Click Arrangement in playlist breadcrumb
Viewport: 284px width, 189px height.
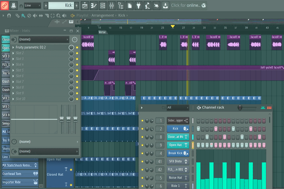pyautogui.click(x=103, y=15)
